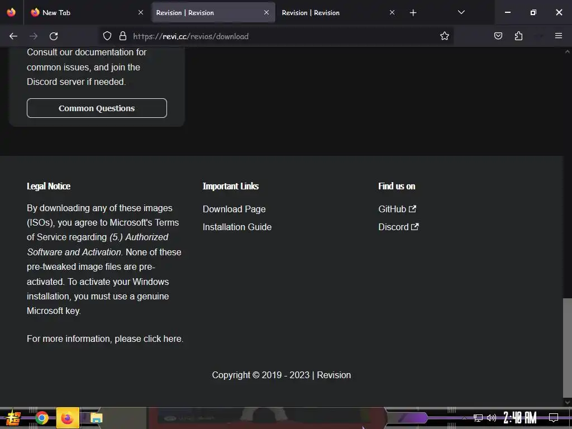Close the second Revision tab
Screen dimensions: 572x429
coord(392,12)
